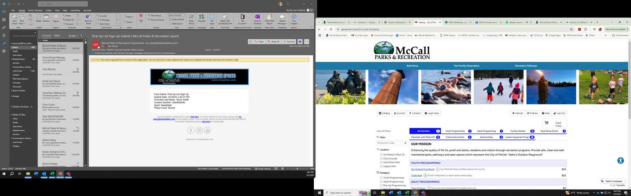Viewport: 631px width, 196px height.
Task: Bookmark this page with Chrome star icon
Action: pyautogui.click(x=571, y=29)
